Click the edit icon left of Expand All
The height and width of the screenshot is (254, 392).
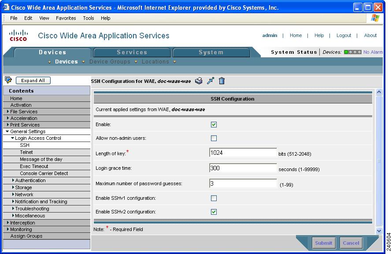coord(8,80)
